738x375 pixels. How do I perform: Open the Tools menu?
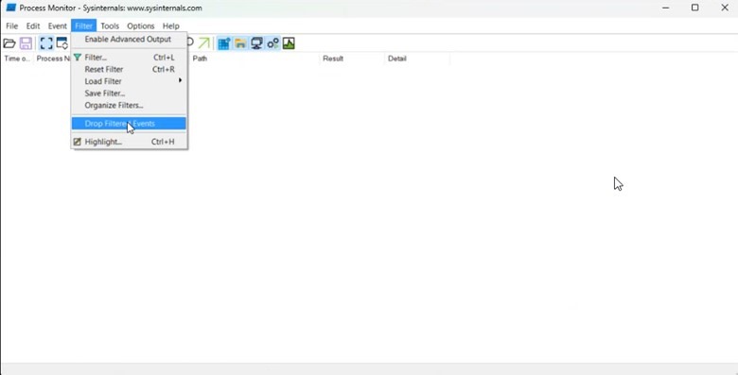click(110, 26)
